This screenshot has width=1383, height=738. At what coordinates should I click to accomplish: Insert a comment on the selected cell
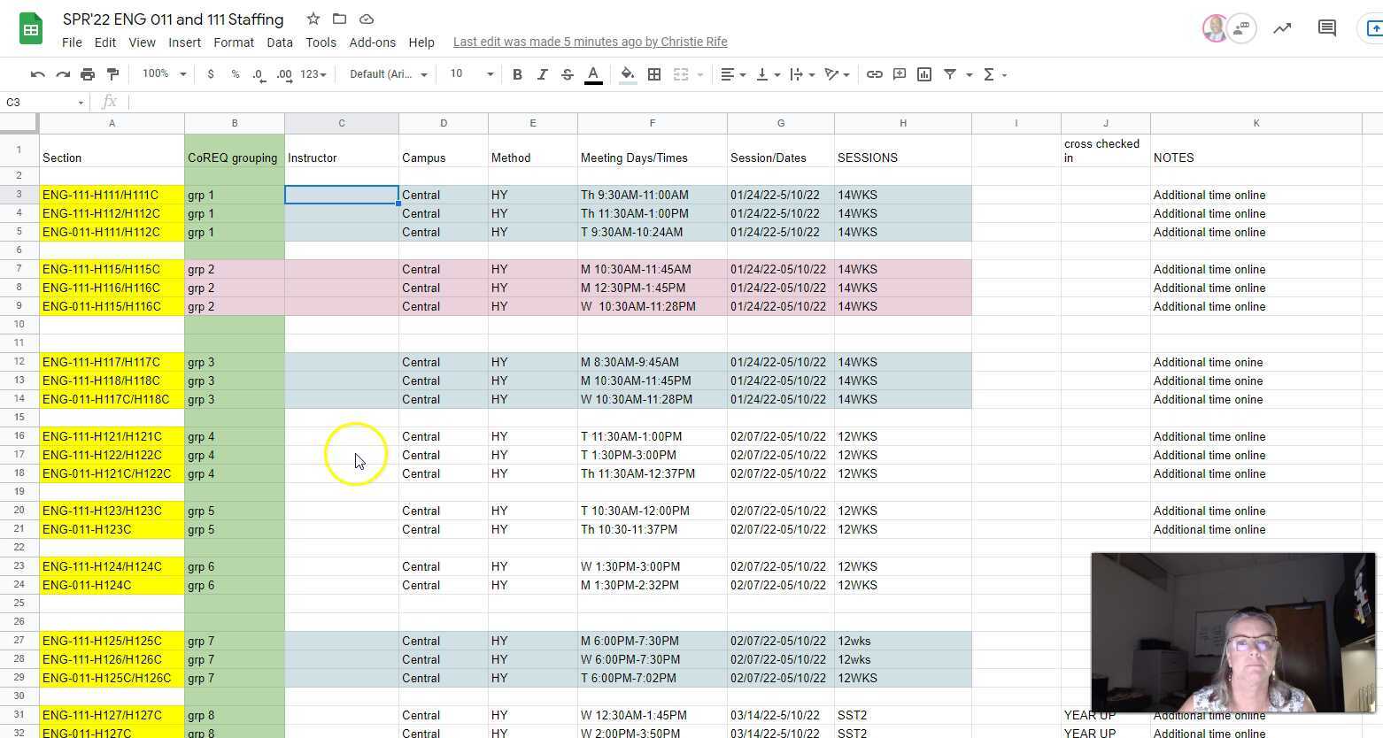[x=900, y=73]
